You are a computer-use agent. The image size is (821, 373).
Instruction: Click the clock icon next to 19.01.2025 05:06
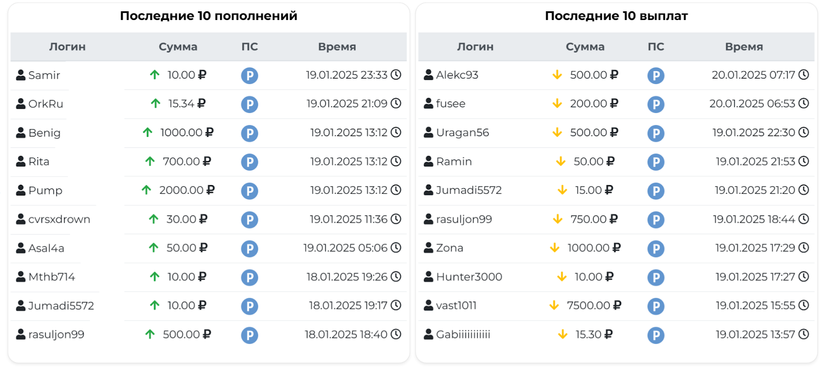click(x=396, y=248)
